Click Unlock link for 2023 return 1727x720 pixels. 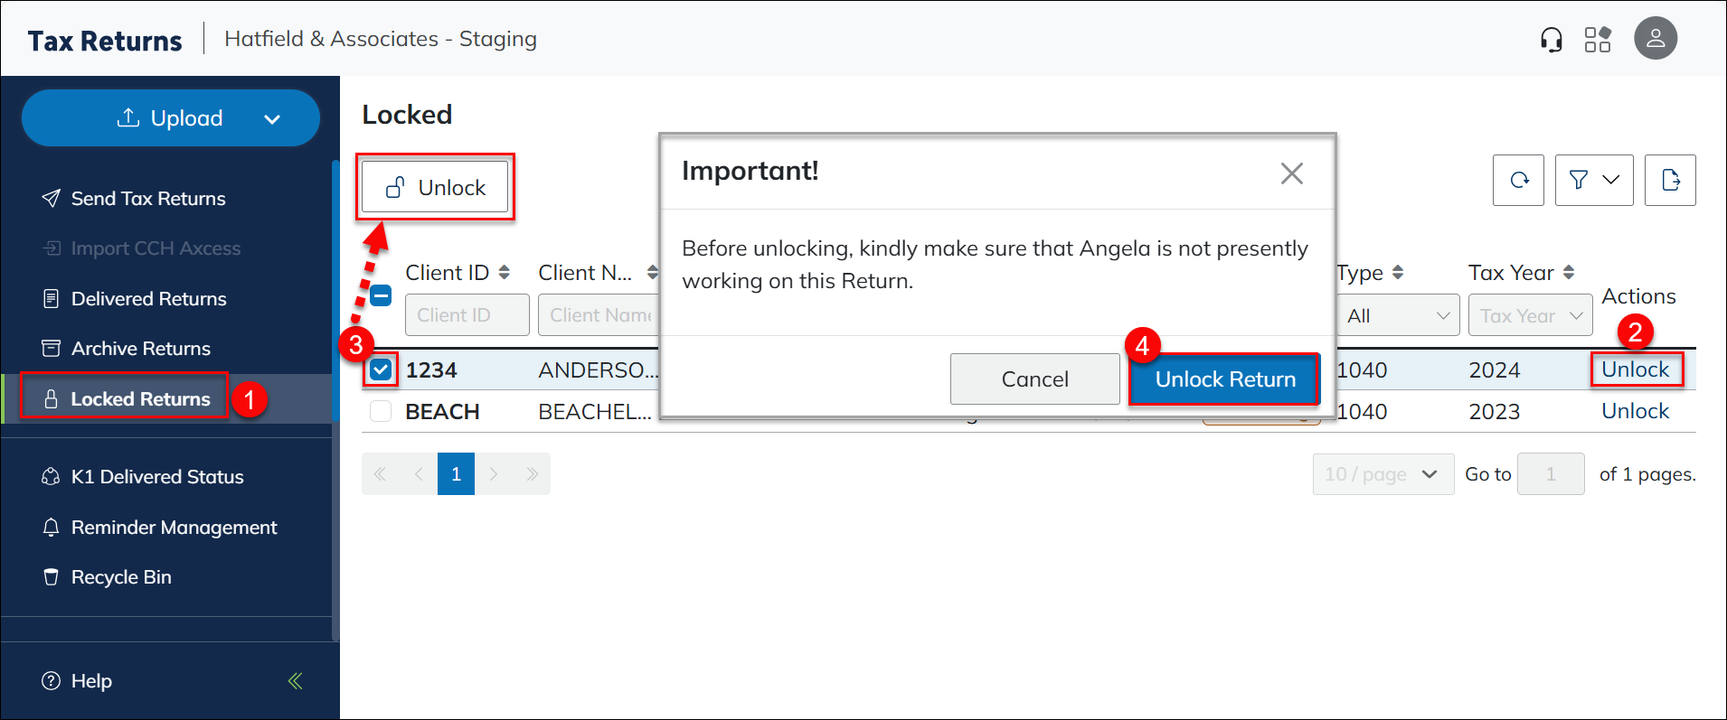(x=1635, y=412)
